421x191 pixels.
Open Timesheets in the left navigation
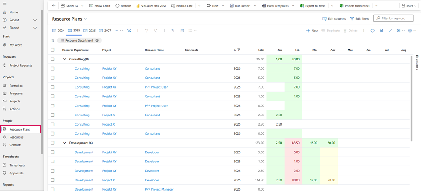(17, 165)
